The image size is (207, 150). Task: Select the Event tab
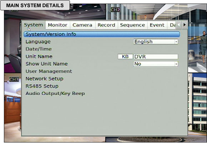[x=157, y=25]
